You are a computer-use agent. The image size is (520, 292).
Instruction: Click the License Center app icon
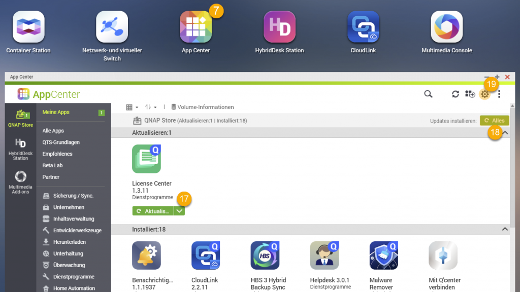[x=146, y=159]
